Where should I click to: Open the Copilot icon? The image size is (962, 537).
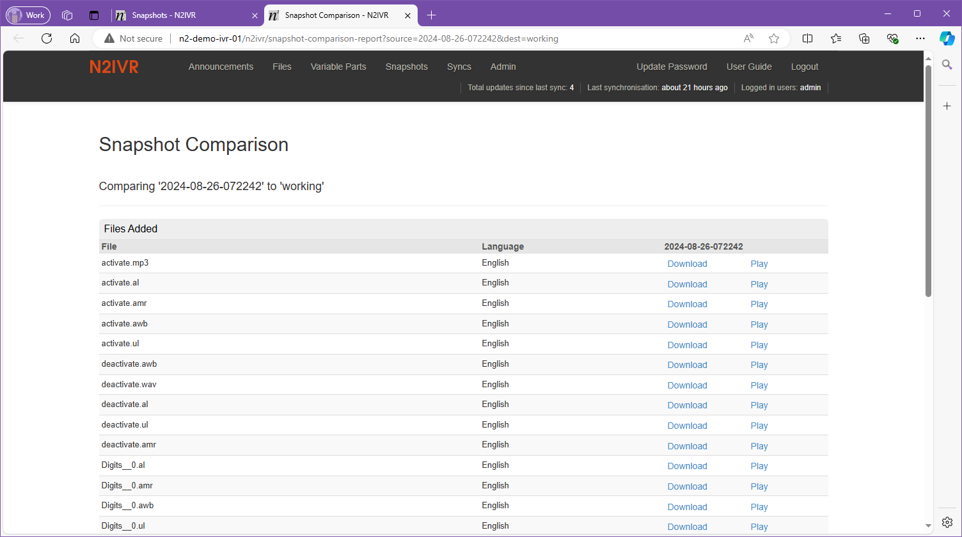947,38
